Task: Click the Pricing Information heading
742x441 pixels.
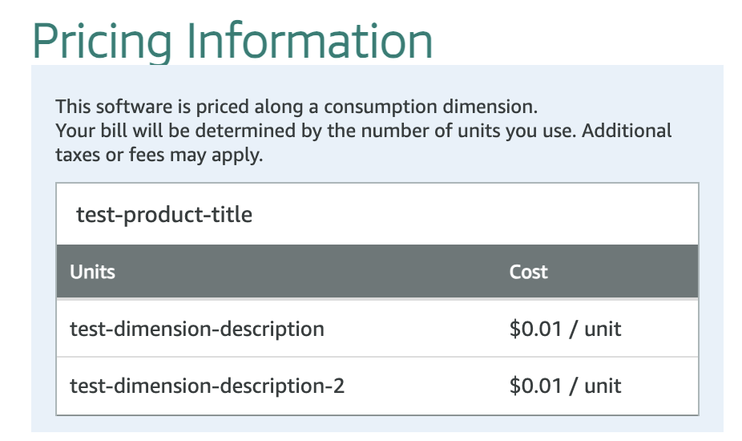Action: coord(232,41)
